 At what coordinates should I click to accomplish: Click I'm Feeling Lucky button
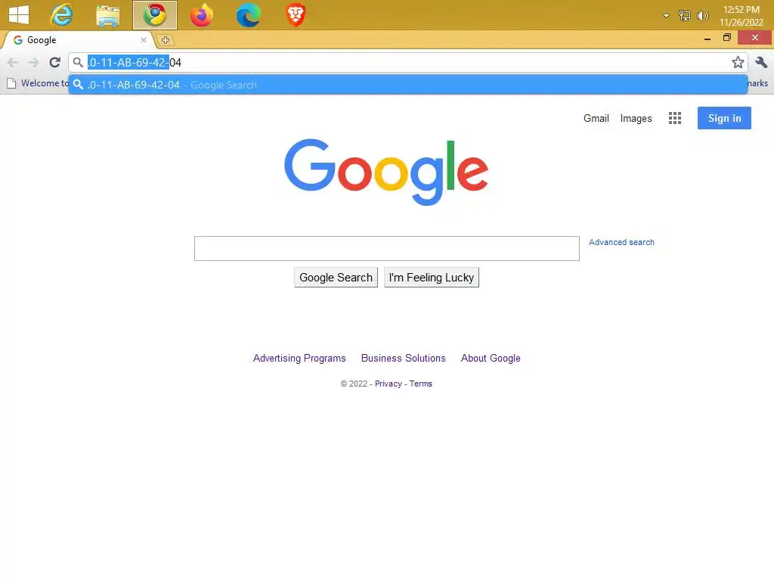click(x=432, y=277)
